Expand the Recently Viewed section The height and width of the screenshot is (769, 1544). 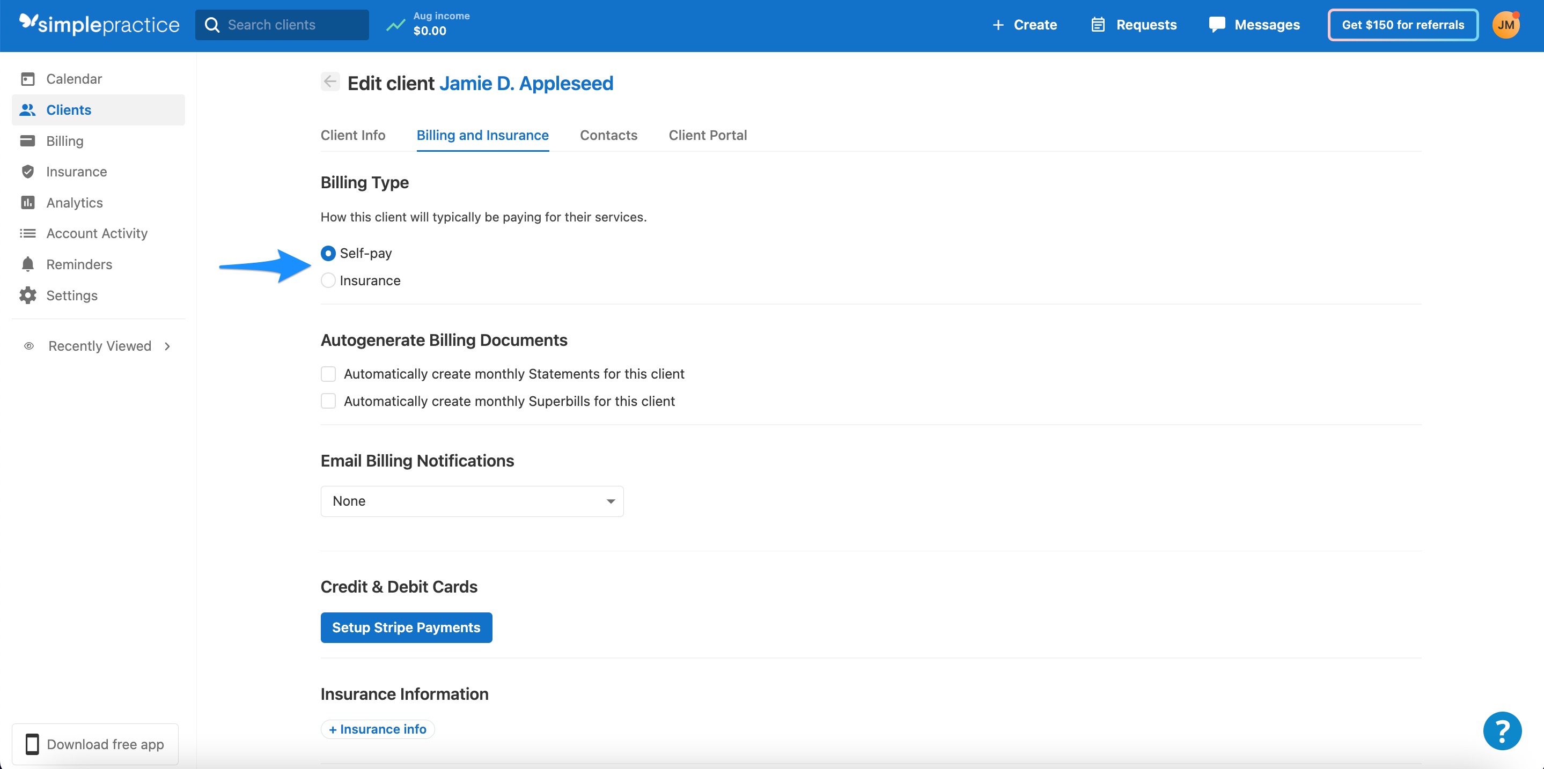(x=98, y=345)
